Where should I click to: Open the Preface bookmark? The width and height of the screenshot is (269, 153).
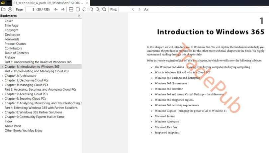pos(10,57)
